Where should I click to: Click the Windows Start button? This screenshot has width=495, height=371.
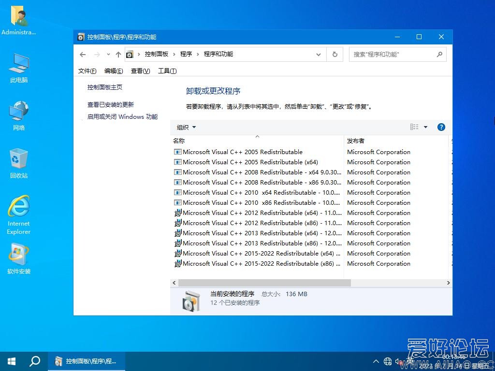click(12, 361)
